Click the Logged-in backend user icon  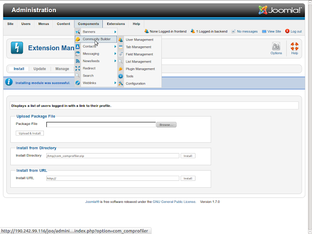[x=193, y=31]
